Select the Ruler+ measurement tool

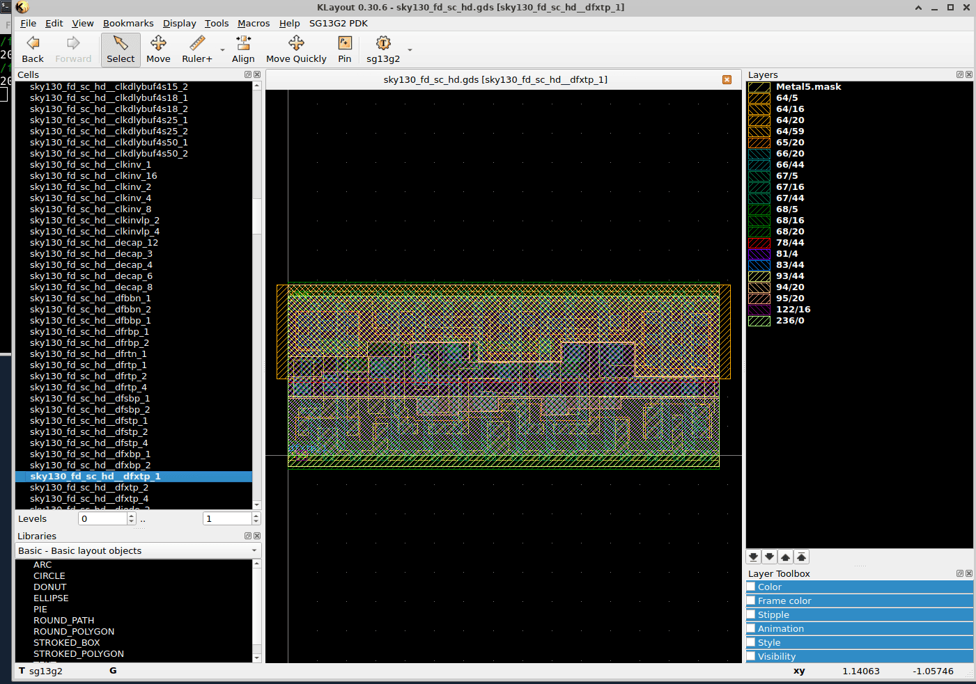point(197,49)
